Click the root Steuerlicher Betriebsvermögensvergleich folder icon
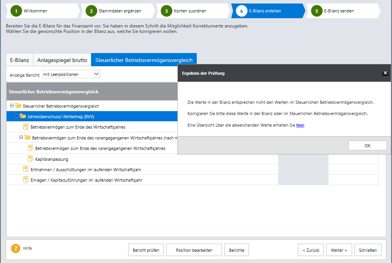 click(18, 106)
